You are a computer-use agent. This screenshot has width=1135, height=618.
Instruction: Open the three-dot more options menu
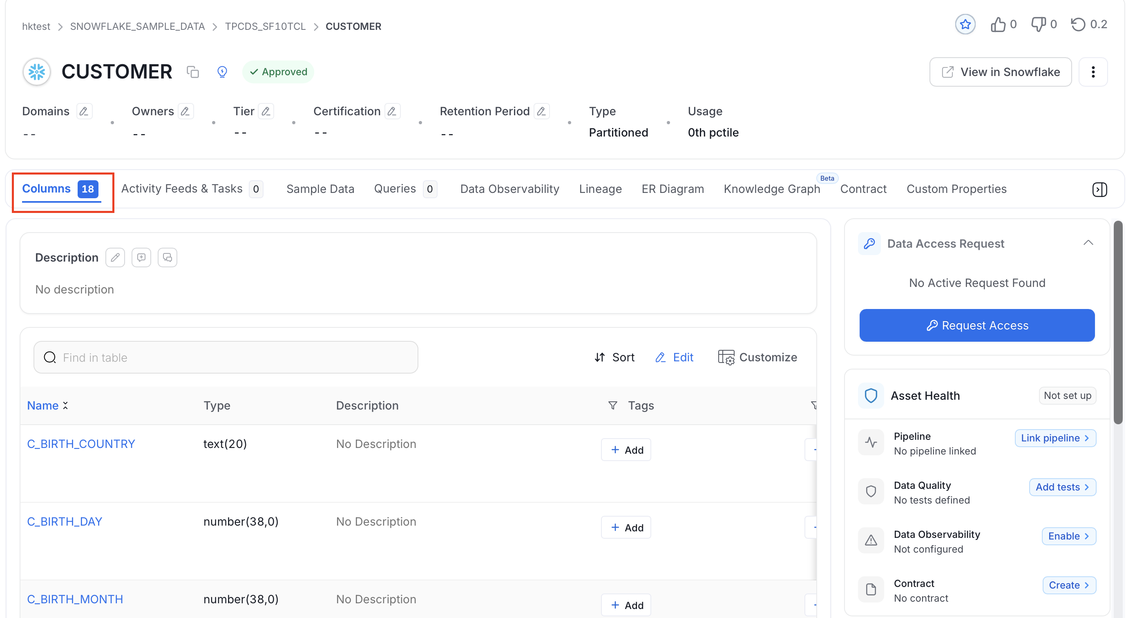coord(1093,72)
